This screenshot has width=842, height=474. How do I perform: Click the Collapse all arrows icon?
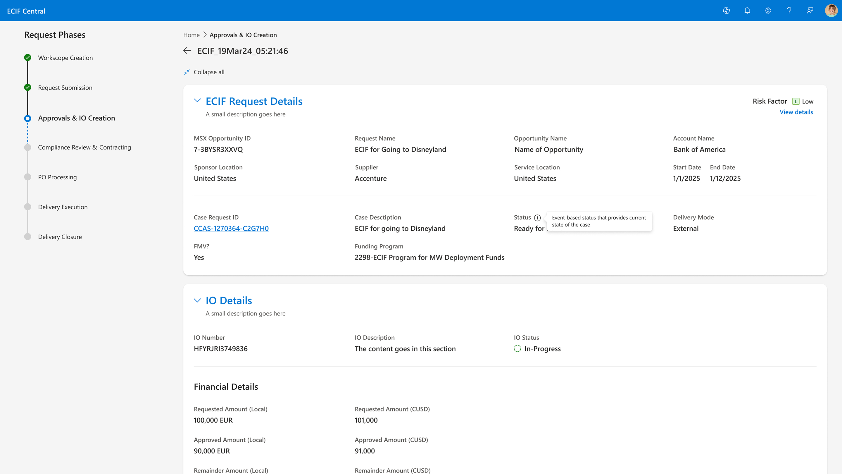point(187,72)
